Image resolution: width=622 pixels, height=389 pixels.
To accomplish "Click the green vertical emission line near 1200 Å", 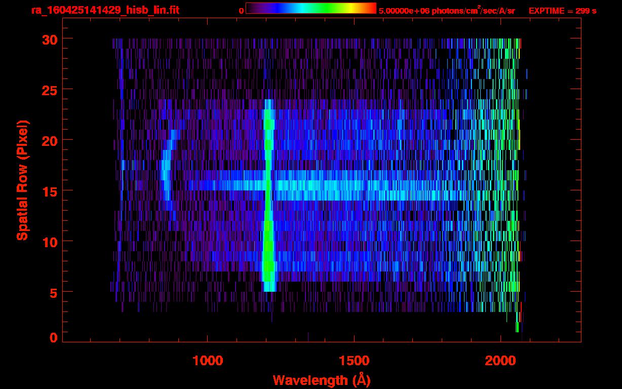I will coord(267,203).
